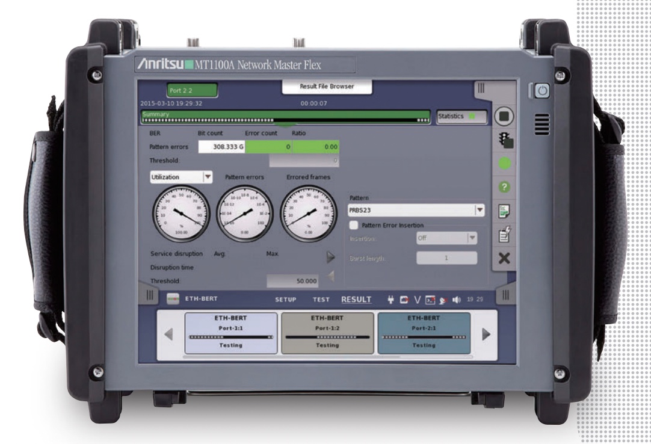This screenshot has width=651, height=444.
Task: Switch to the TEST tab
Action: tap(321, 300)
